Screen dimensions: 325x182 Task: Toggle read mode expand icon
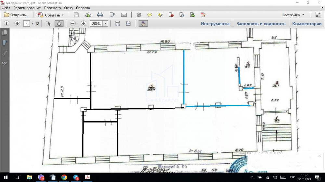tap(318, 15)
